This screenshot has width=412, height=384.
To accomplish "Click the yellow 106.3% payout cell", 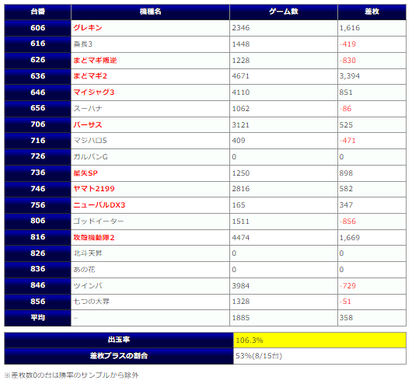I will (319, 340).
